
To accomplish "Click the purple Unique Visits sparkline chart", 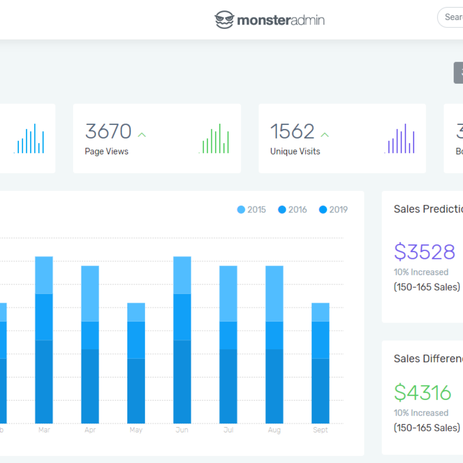I will point(400,138).
